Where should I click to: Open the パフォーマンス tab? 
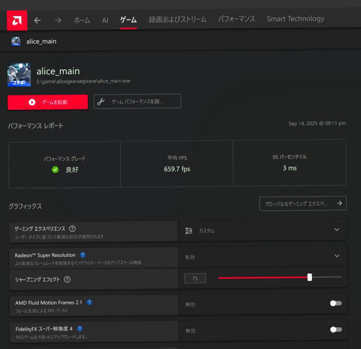236,19
